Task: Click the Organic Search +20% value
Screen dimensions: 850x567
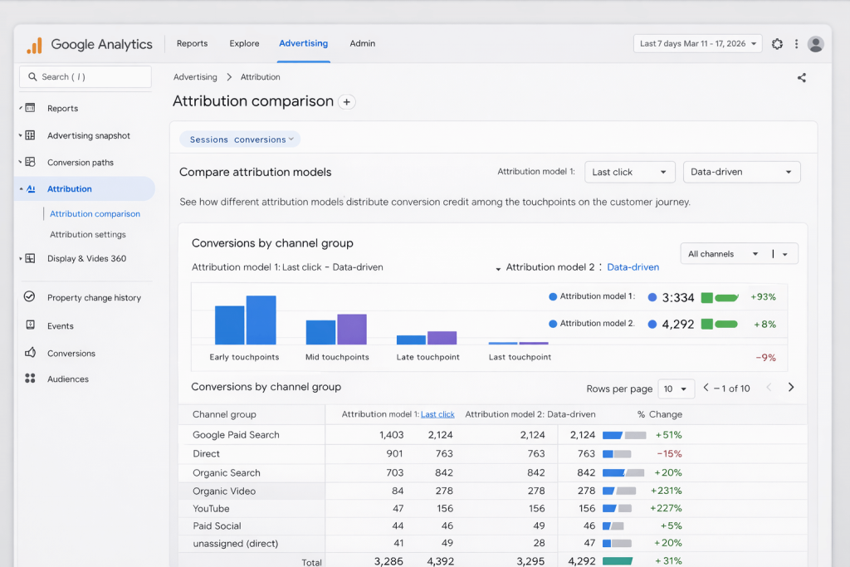Action: point(668,472)
